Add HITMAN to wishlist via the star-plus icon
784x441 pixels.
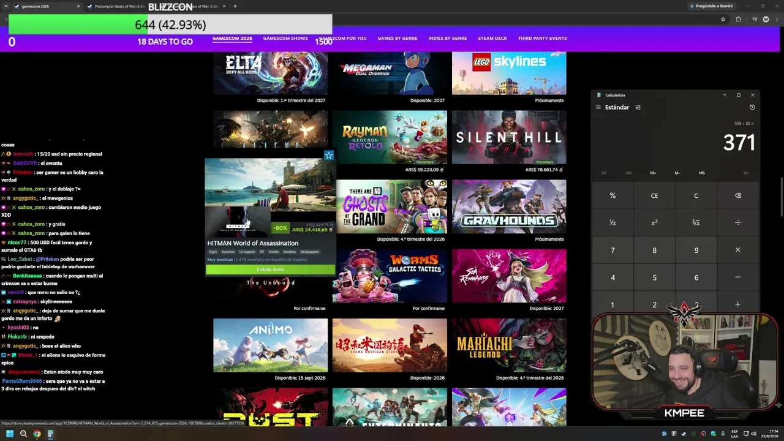[329, 156]
